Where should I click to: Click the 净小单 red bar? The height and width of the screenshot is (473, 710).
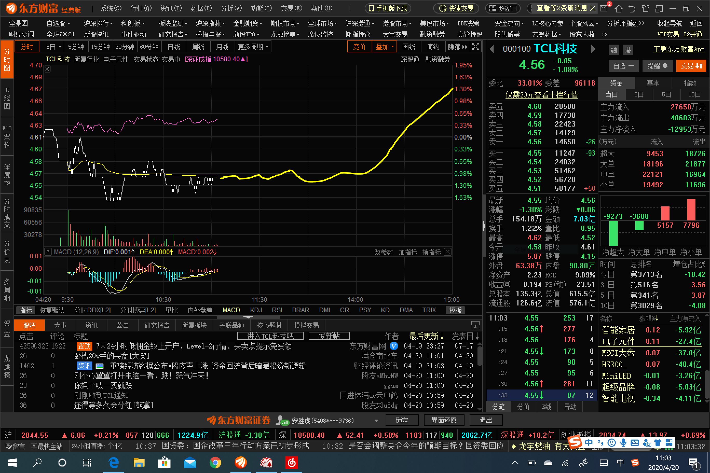click(691, 210)
